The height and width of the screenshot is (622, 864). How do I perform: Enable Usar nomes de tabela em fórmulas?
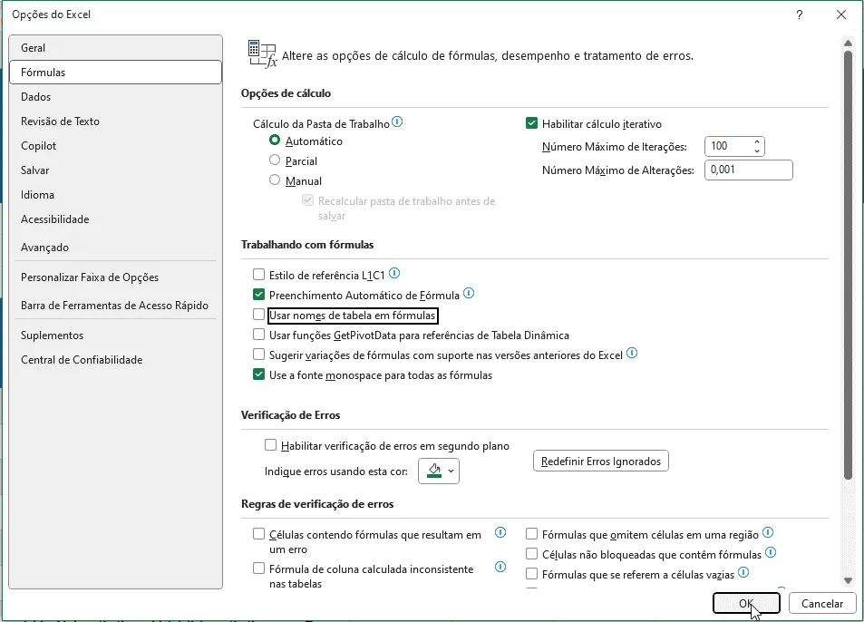pyautogui.click(x=259, y=315)
